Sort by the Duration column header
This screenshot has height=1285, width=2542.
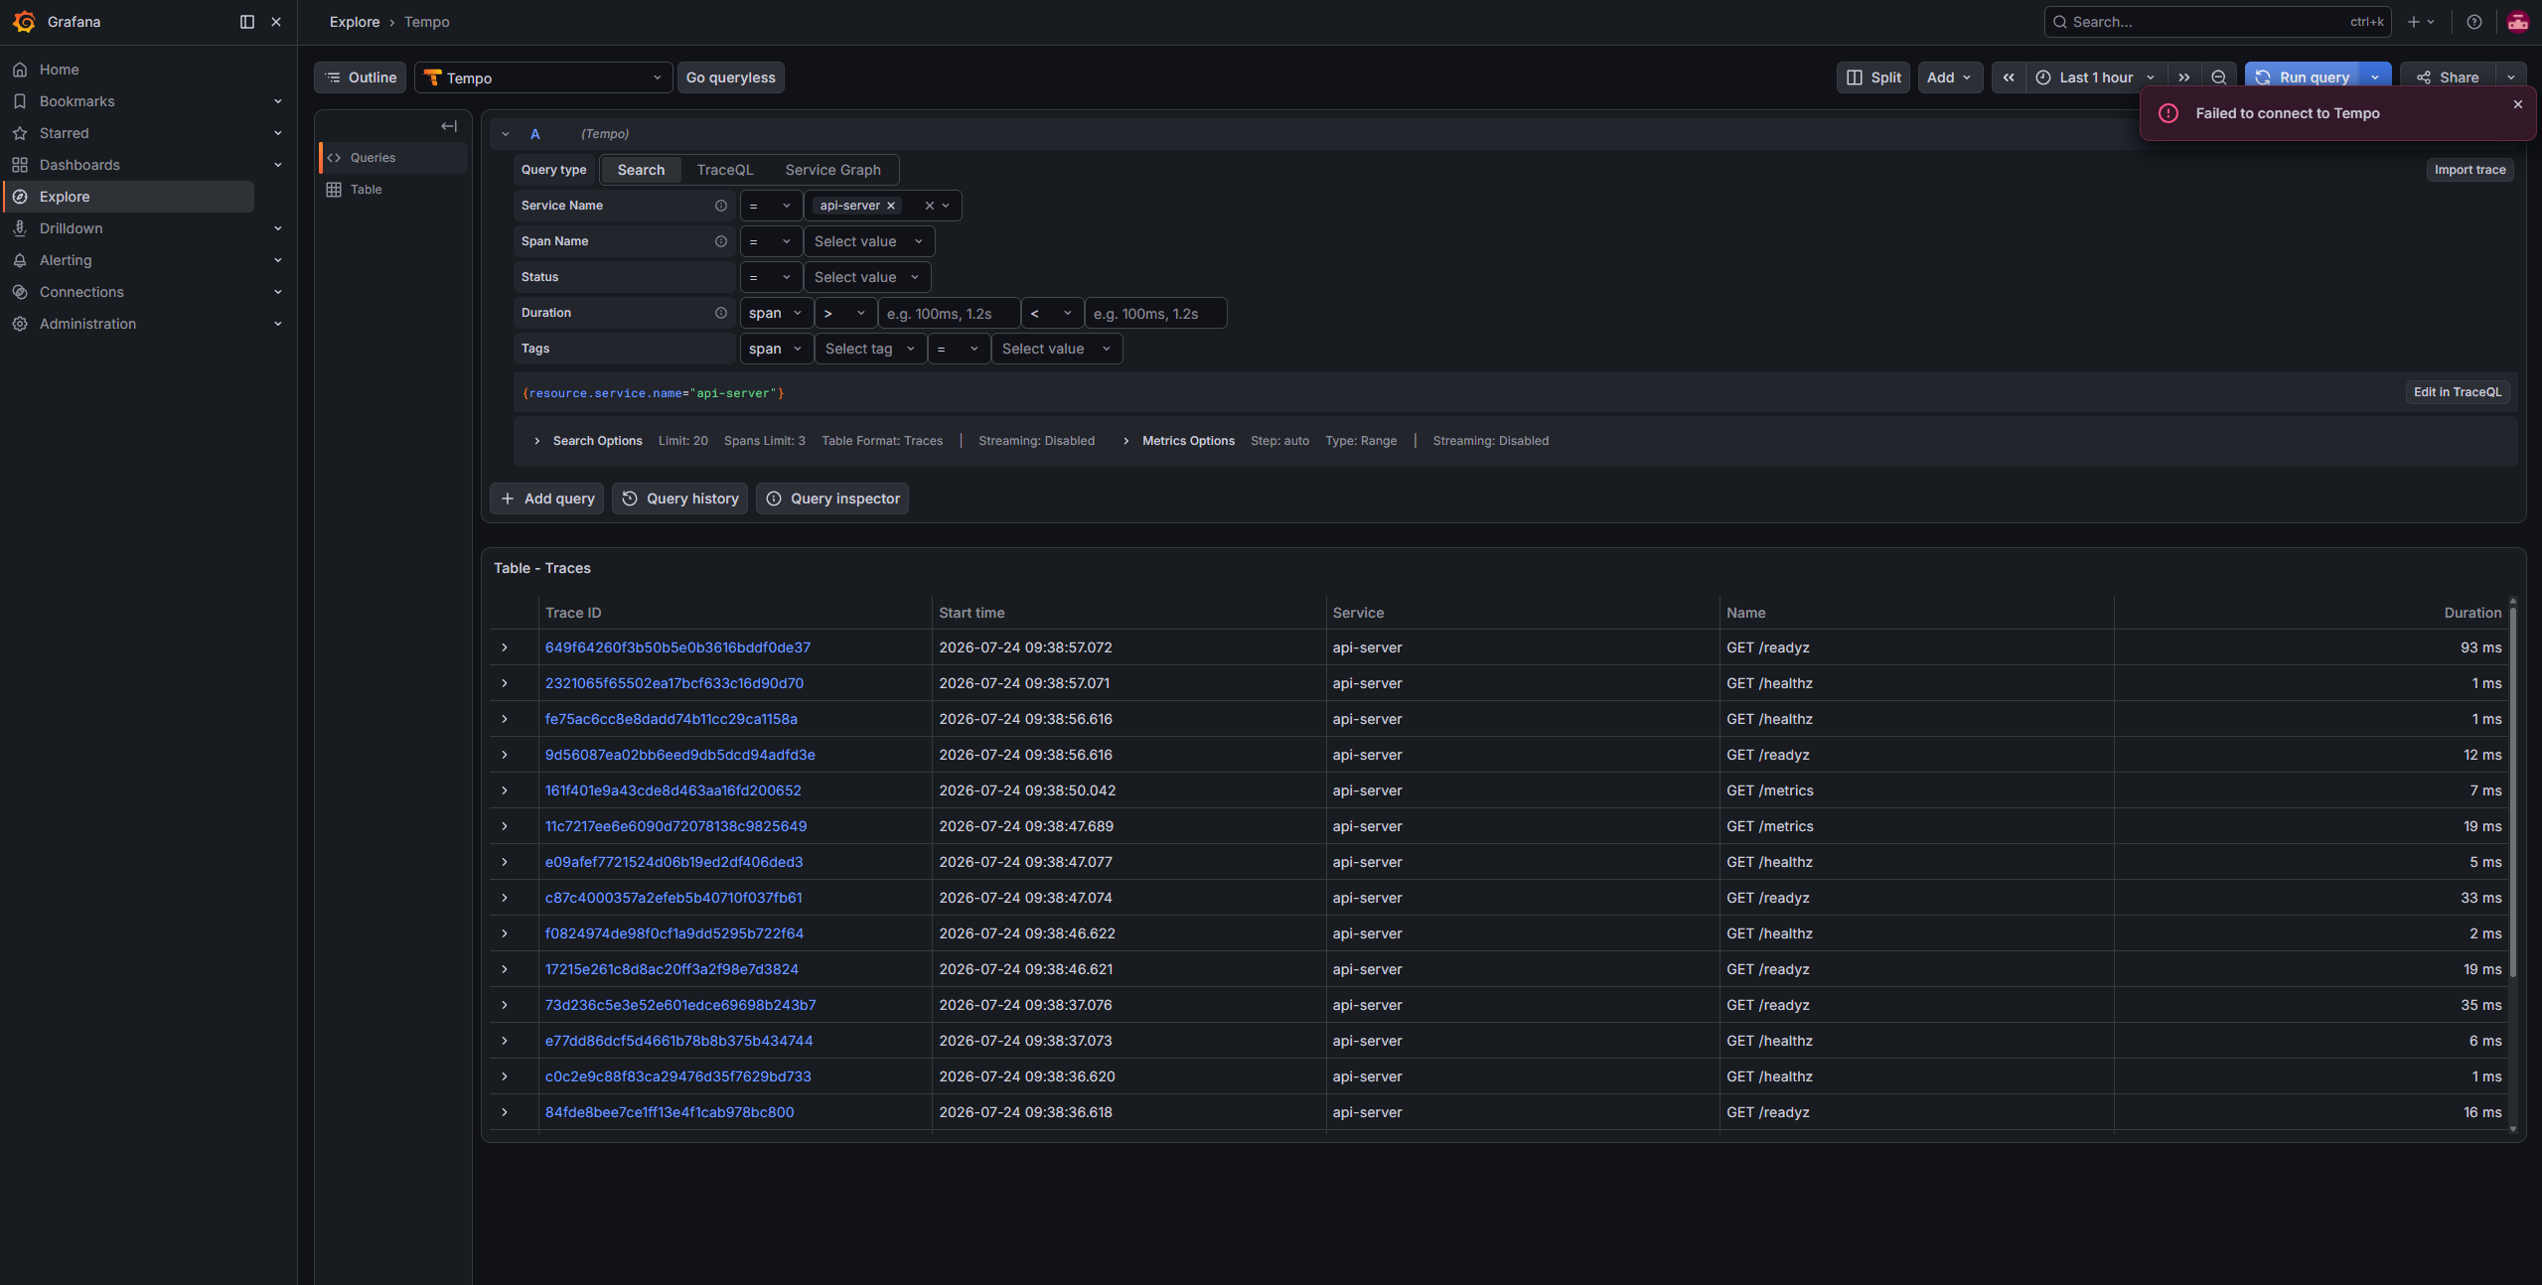2472,613
